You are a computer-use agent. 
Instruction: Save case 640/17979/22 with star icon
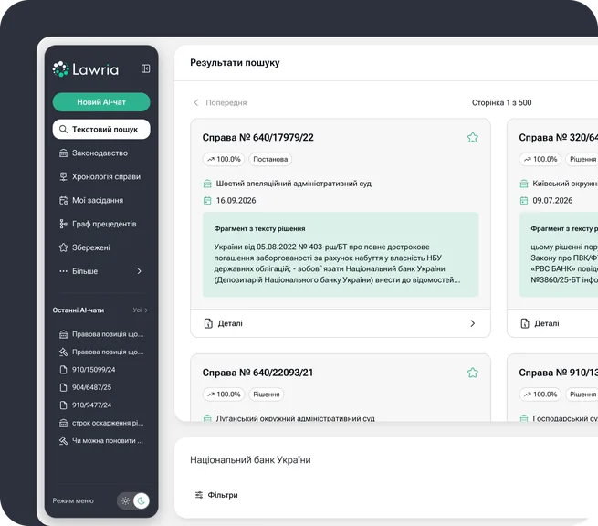pos(473,138)
